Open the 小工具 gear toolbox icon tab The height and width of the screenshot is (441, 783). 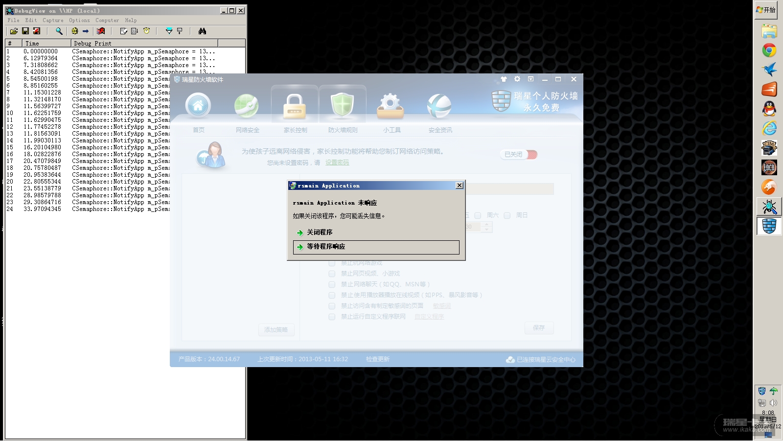click(x=390, y=106)
